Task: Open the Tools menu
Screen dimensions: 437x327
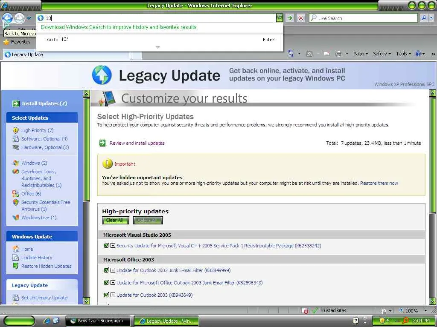Action: (x=403, y=54)
